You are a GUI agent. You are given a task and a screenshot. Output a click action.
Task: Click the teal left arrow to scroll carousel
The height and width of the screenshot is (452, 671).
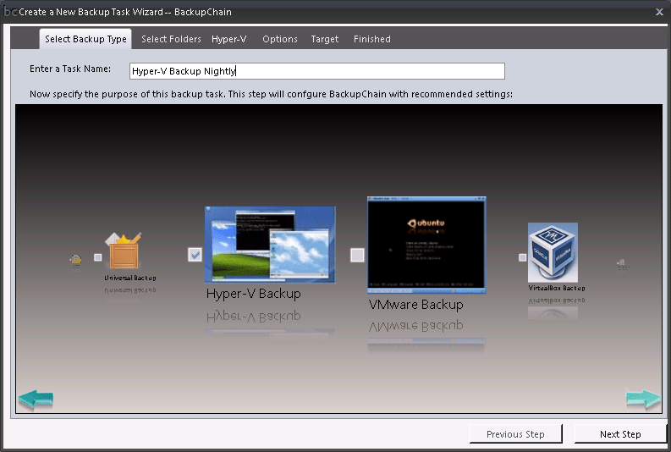(36, 400)
